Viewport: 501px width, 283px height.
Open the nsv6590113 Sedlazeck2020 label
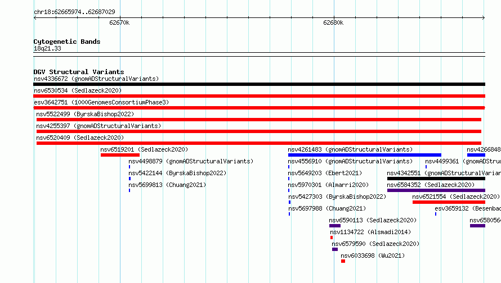tap(373, 220)
